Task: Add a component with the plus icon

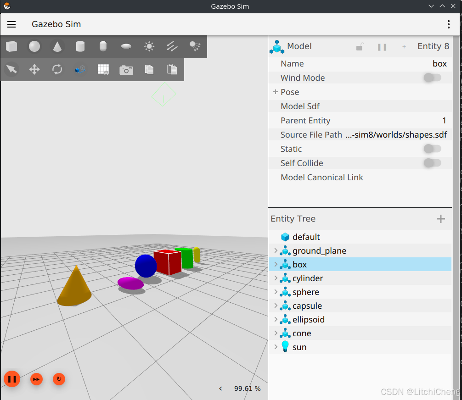Action: tap(404, 46)
